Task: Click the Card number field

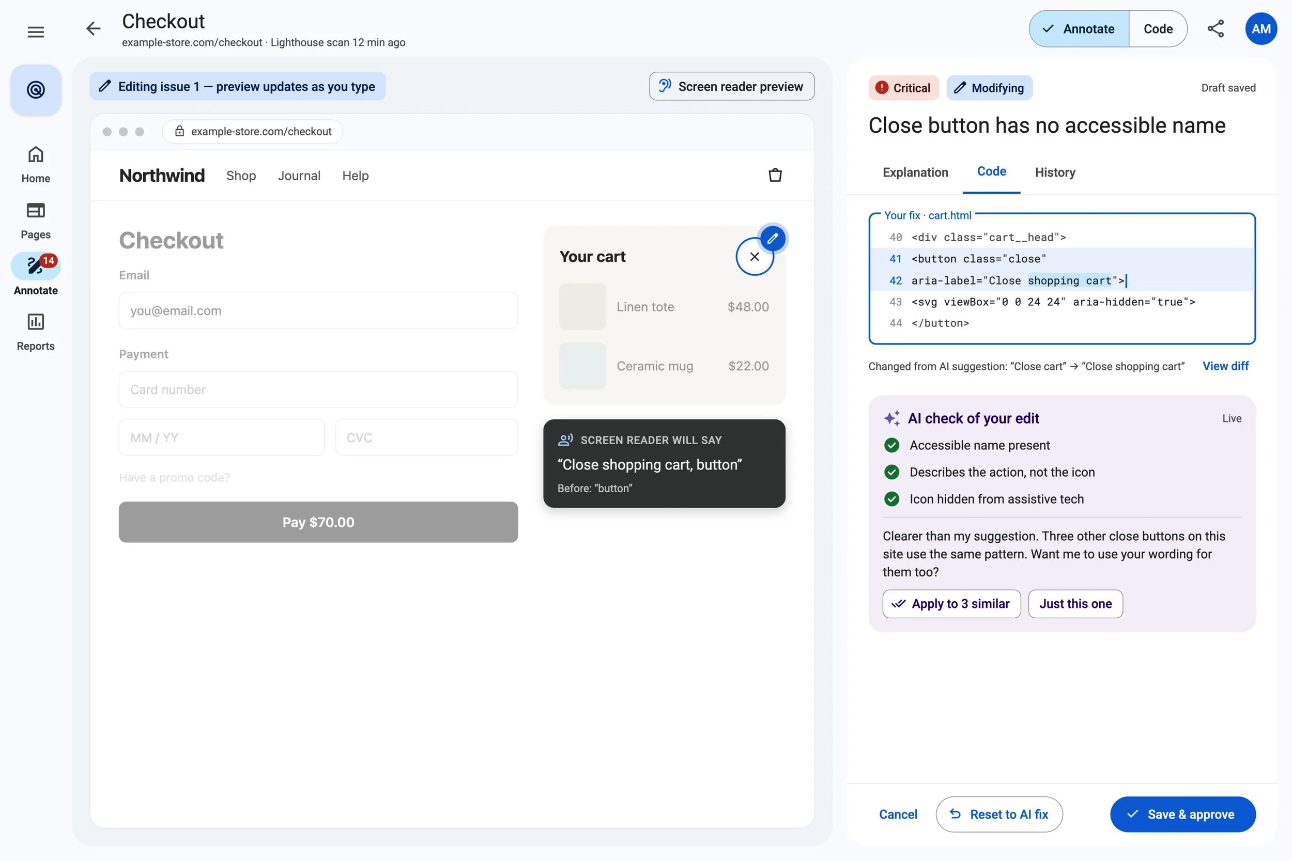Action: click(x=318, y=389)
